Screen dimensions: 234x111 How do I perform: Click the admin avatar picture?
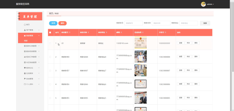point(203,4)
